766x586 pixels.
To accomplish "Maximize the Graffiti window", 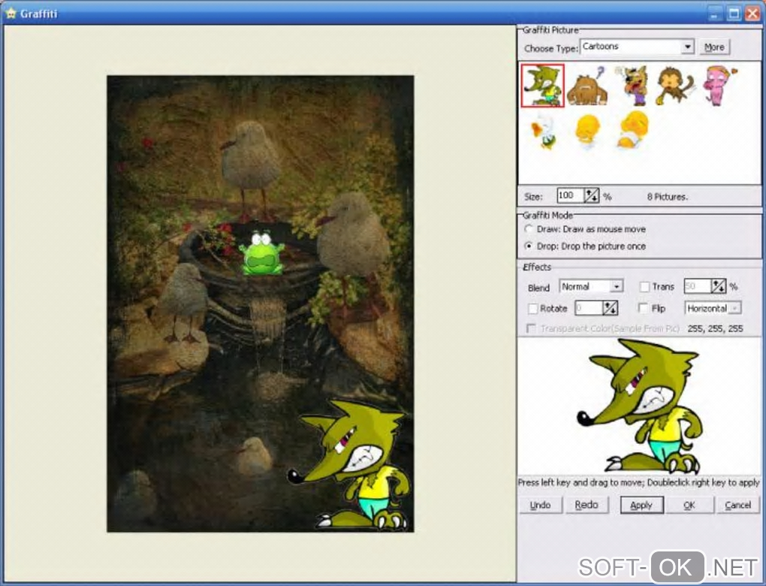I will [x=734, y=14].
